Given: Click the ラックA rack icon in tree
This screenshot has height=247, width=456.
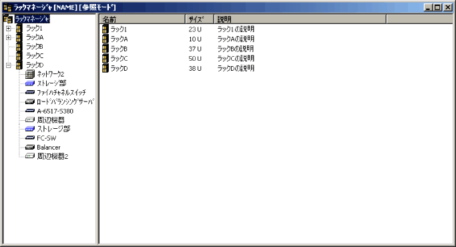Looking at the screenshot, I should (19, 37).
